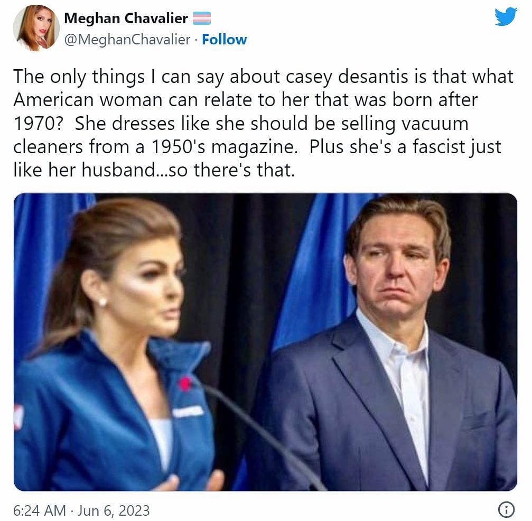Click the blue Twitter bird logo
This screenshot has width=532, height=521.
(505, 17)
